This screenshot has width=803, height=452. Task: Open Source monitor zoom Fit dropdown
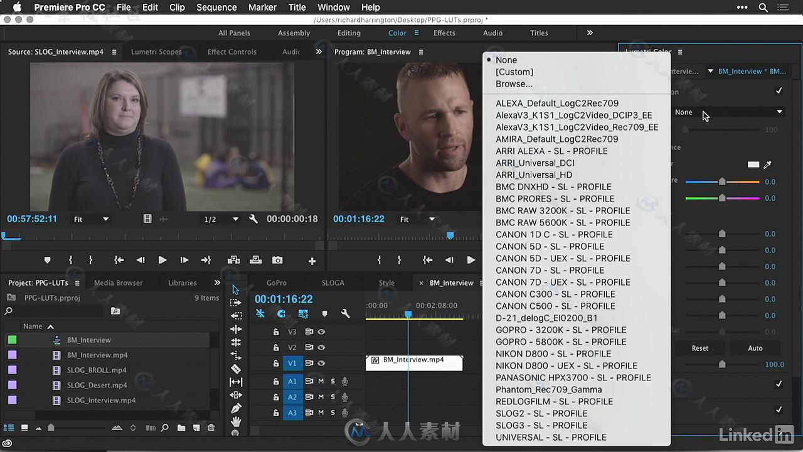92,219
